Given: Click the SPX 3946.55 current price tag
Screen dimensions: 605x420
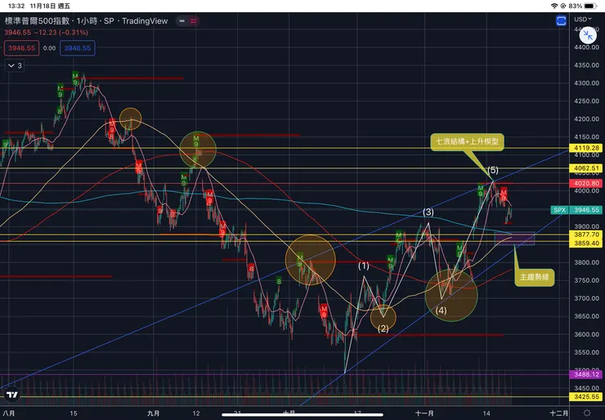Looking at the screenshot, I should point(577,210).
